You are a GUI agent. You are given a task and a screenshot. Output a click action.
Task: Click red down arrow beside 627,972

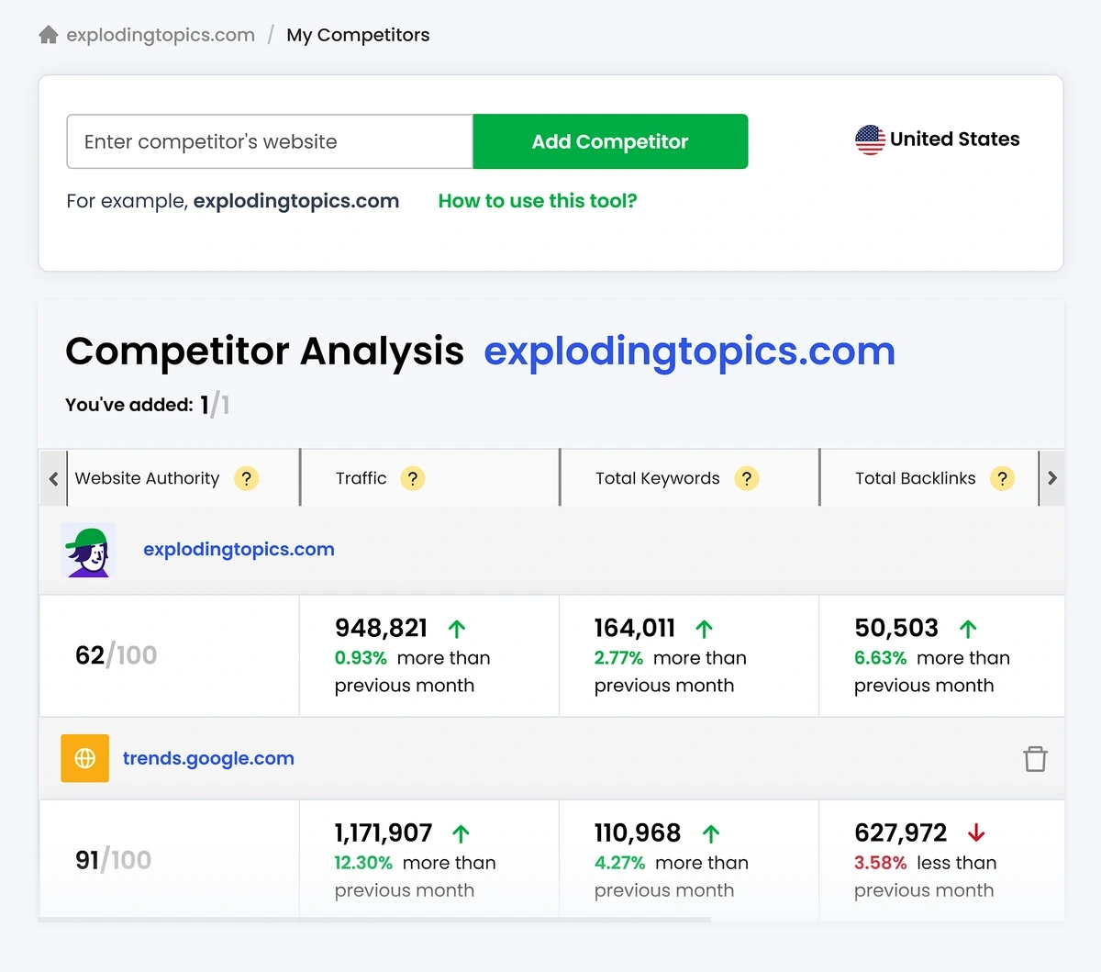click(x=976, y=832)
